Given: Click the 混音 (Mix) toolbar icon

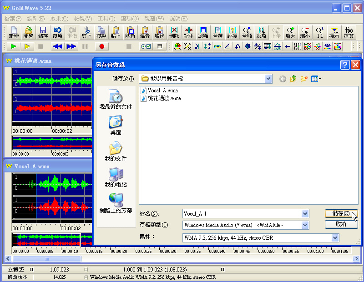Looking at the screenshot, I should [145, 32].
